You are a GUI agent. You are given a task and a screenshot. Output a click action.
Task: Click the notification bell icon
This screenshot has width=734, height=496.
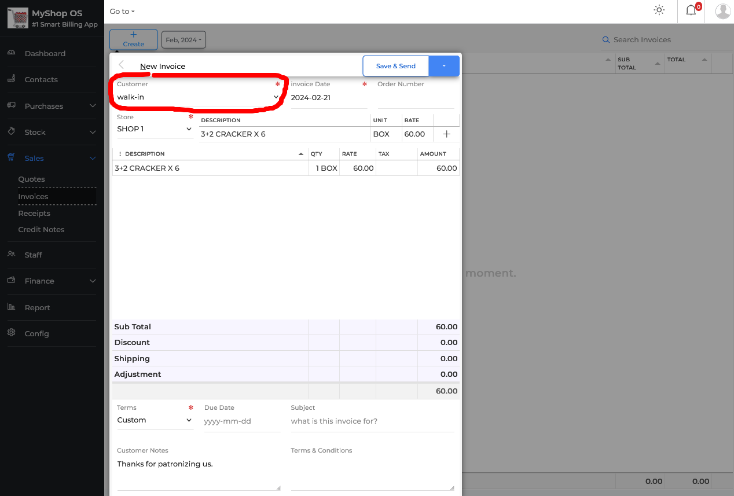[691, 10]
